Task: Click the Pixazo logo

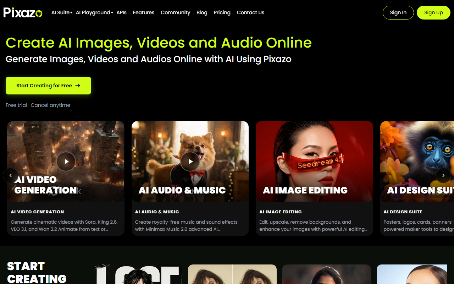Action: pyautogui.click(x=23, y=12)
